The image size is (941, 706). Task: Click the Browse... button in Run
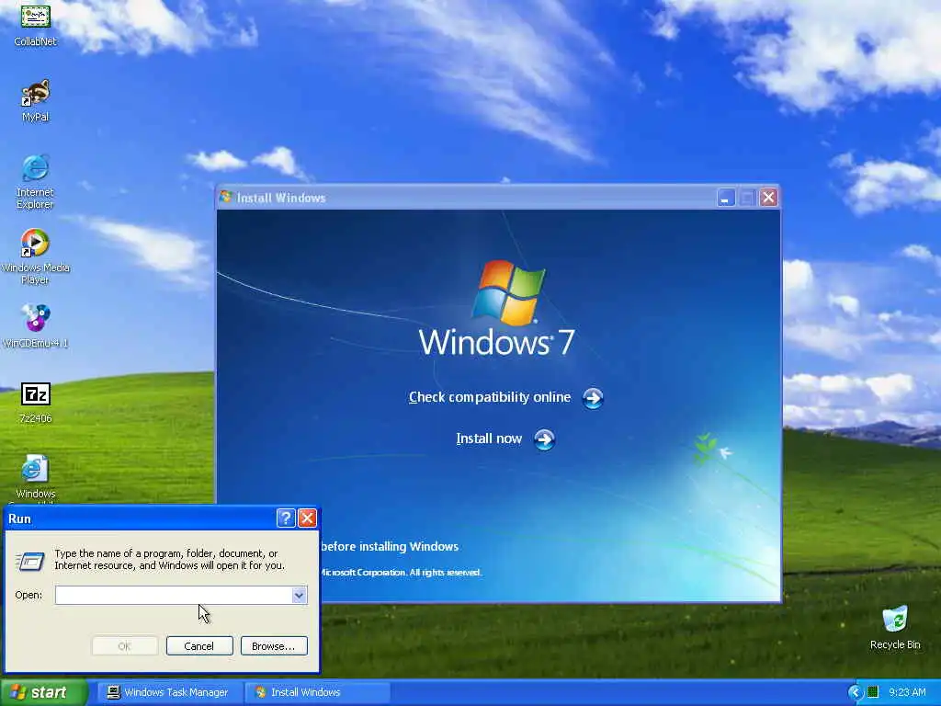tap(274, 646)
